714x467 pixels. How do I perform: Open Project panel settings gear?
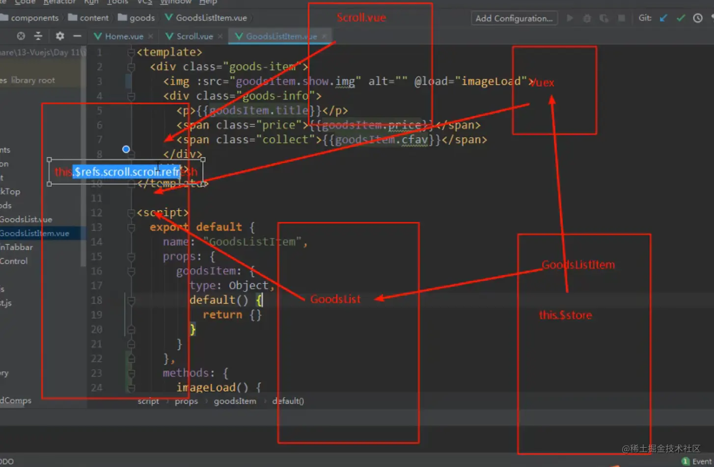click(60, 36)
